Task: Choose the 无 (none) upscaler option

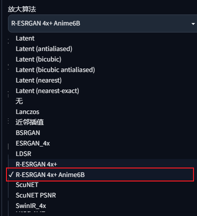Action: pos(103,101)
